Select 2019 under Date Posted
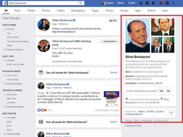 click(x=5, y=126)
